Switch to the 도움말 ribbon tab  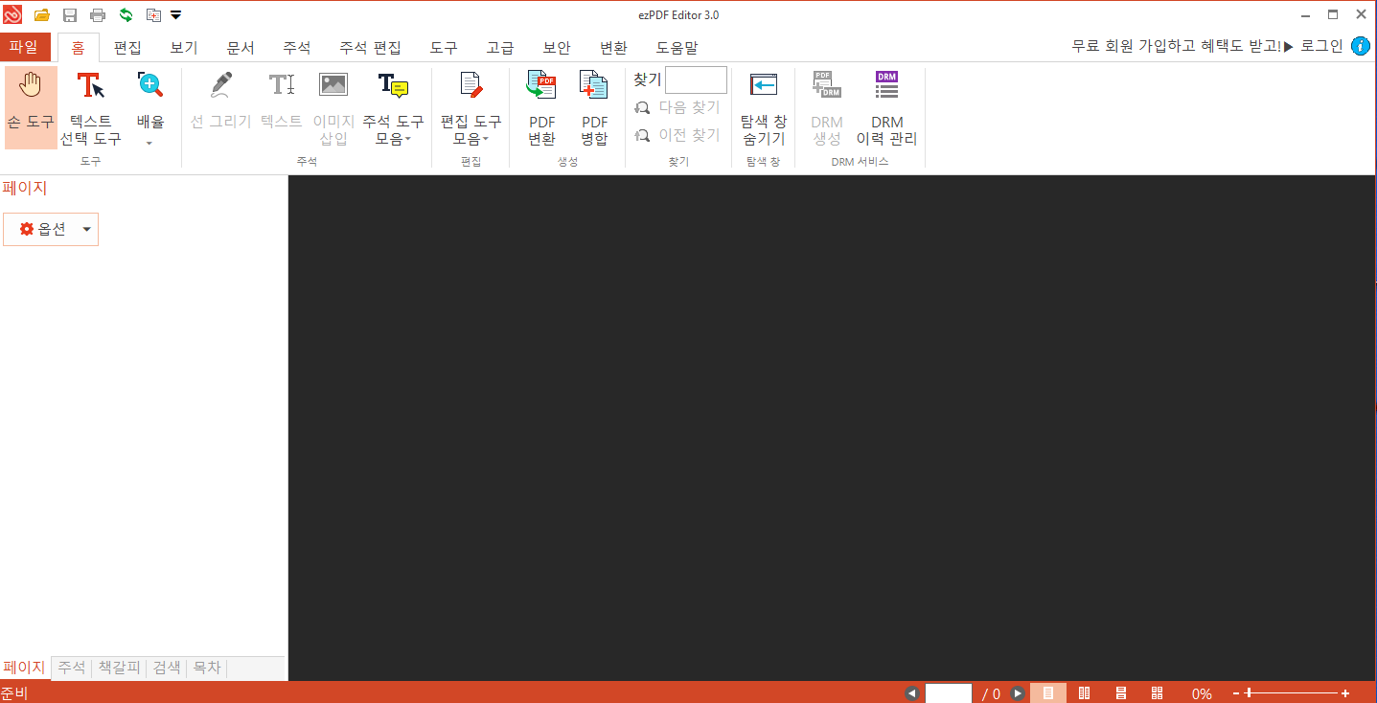pyautogui.click(x=677, y=47)
